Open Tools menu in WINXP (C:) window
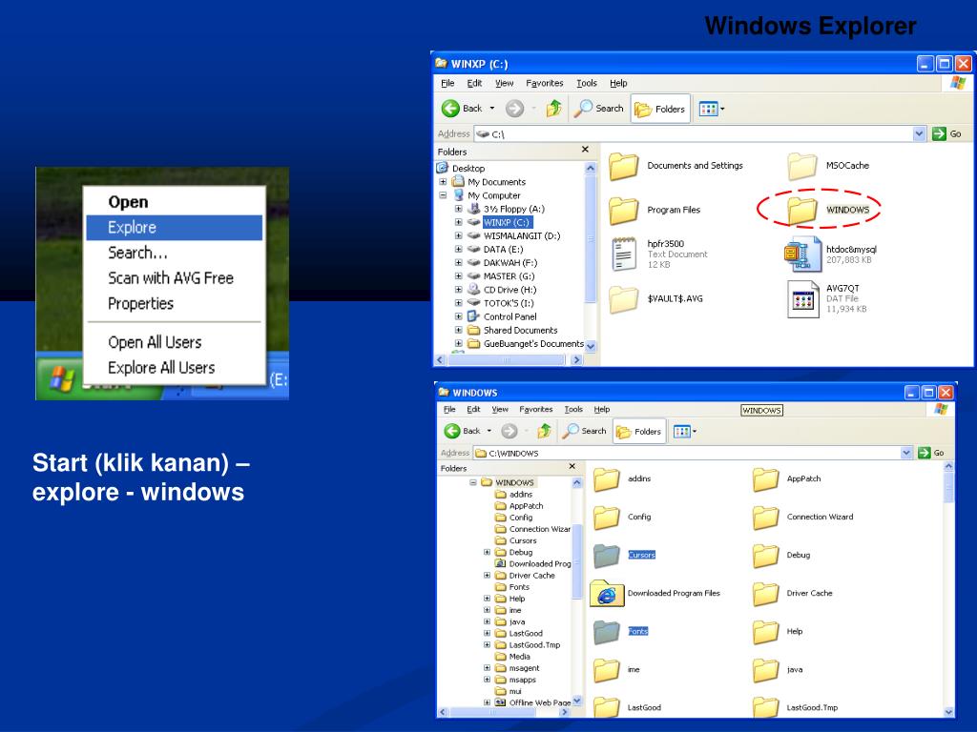Viewport: 977px width, 732px height. 587,84
